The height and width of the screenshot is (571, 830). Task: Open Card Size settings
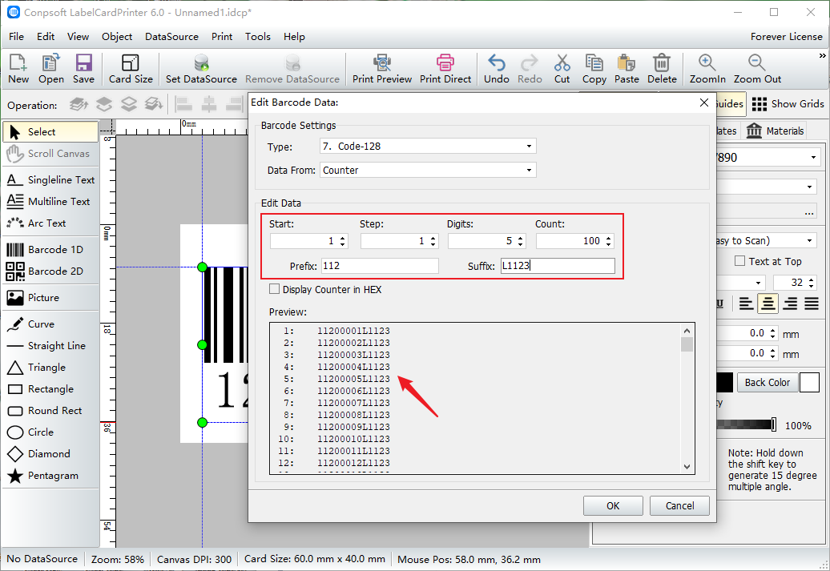[131, 69]
